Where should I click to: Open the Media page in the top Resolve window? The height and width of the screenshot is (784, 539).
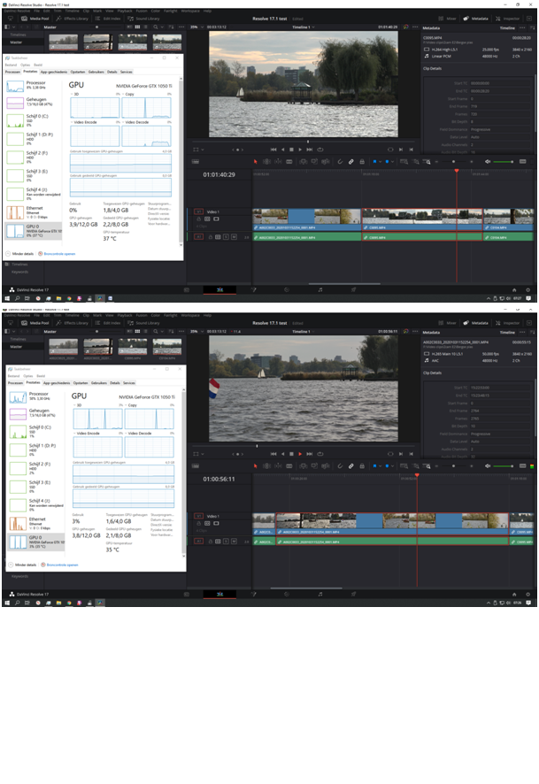pos(187,289)
